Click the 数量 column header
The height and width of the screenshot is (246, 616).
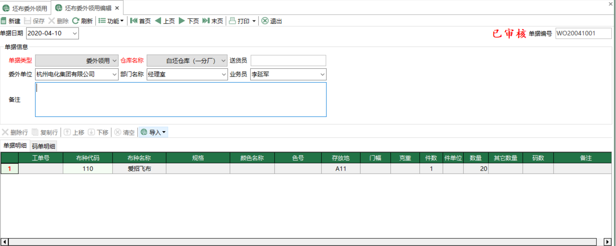point(476,158)
